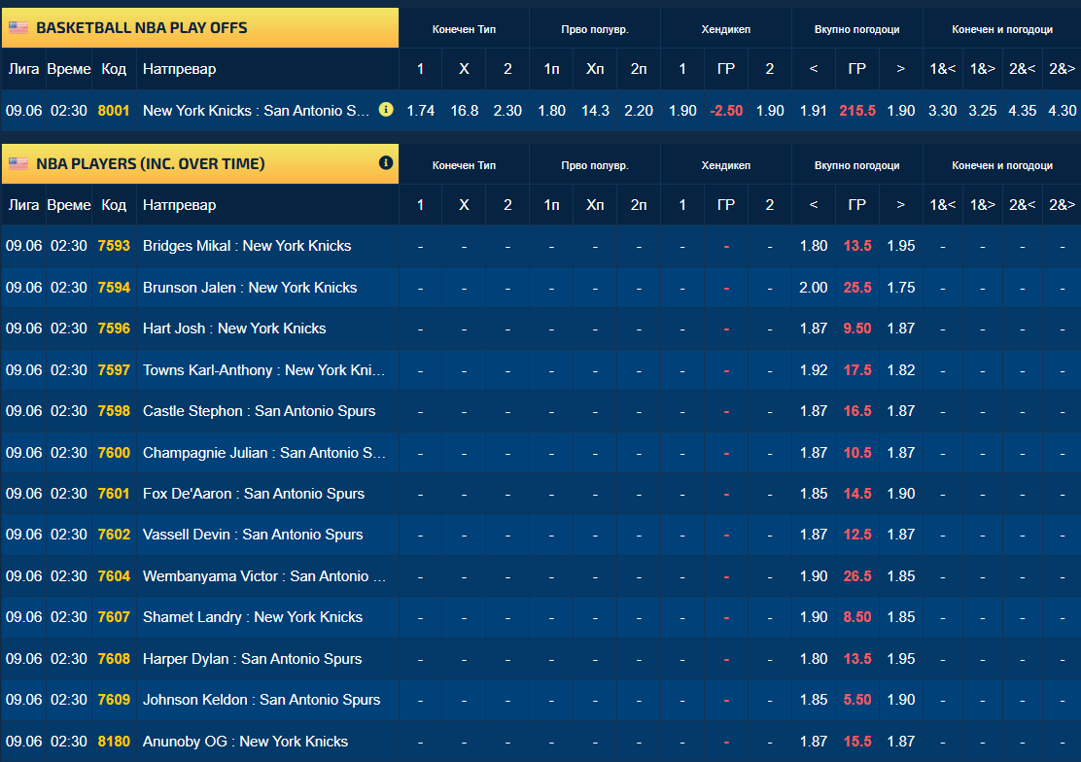The width and height of the screenshot is (1081, 762).
Task: Select first half odds 1.80
Action: tap(551, 111)
